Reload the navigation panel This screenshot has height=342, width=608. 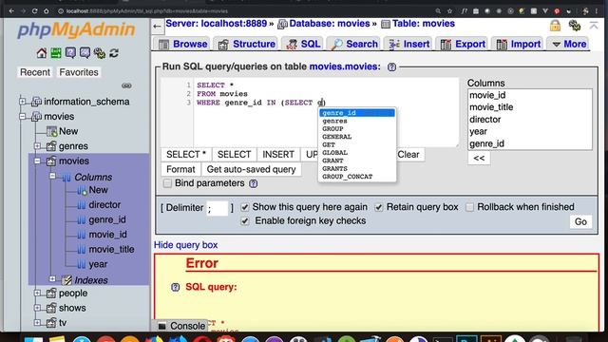[114, 53]
